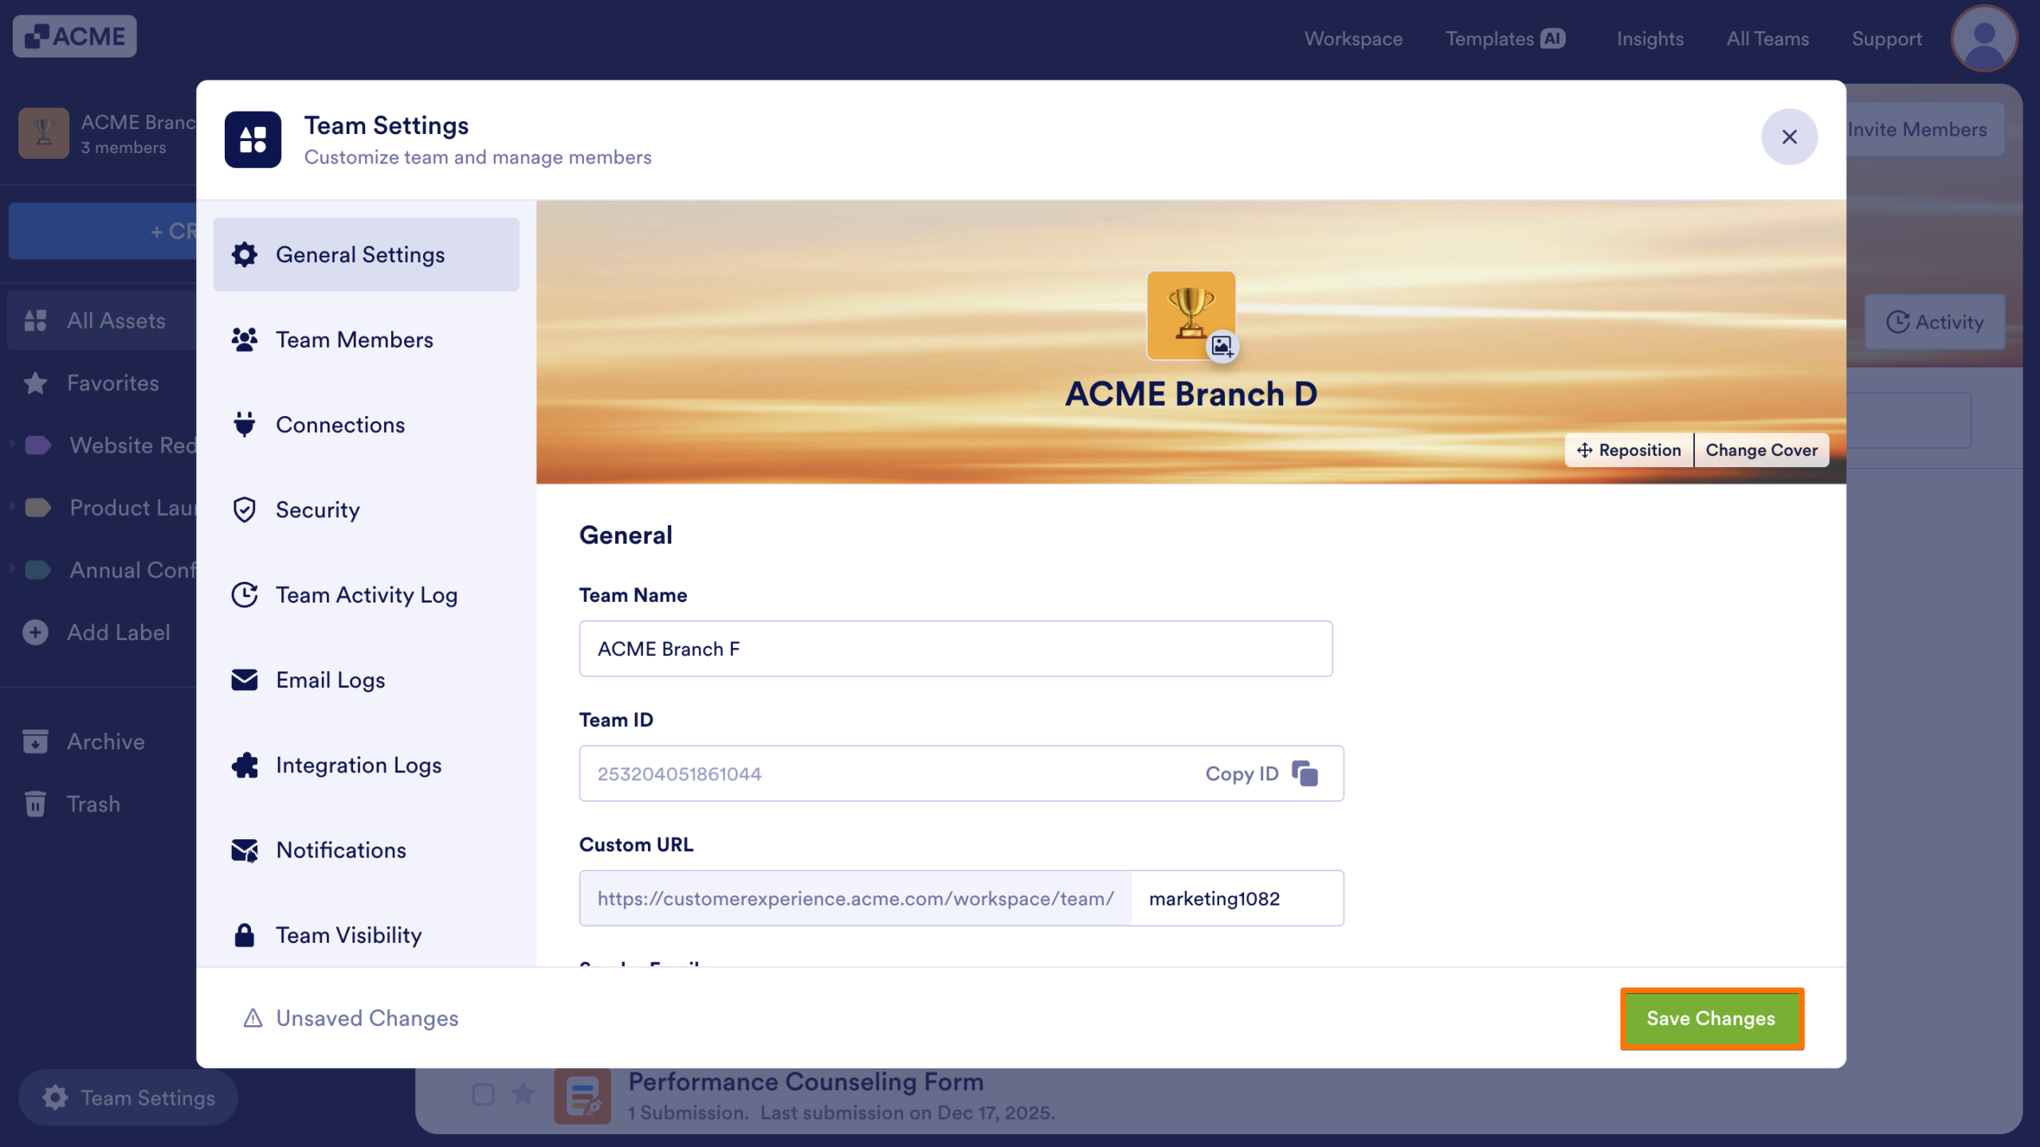Expand the Website Redesign label arrow
The height and width of the screenshot is (1147, 2040).
[12, 443]
